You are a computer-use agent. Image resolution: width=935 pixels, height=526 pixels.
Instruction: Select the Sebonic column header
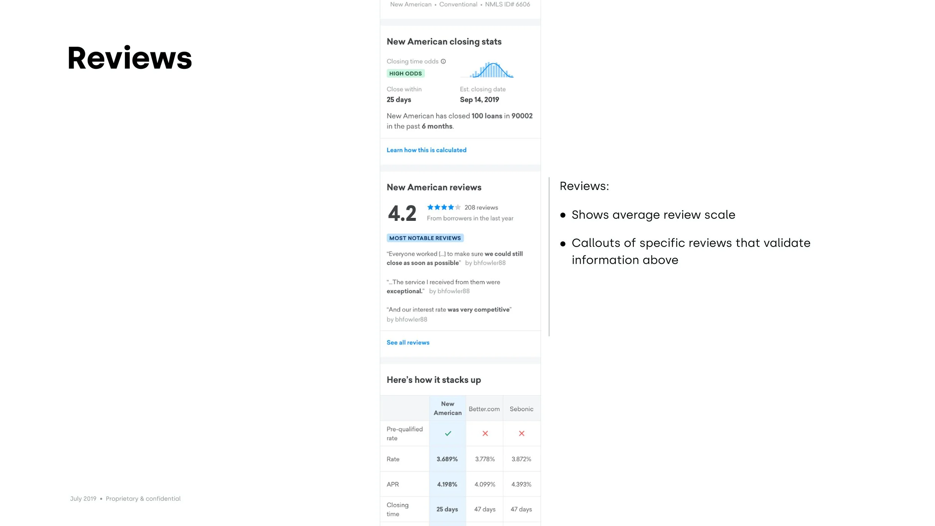pos(521,408)
